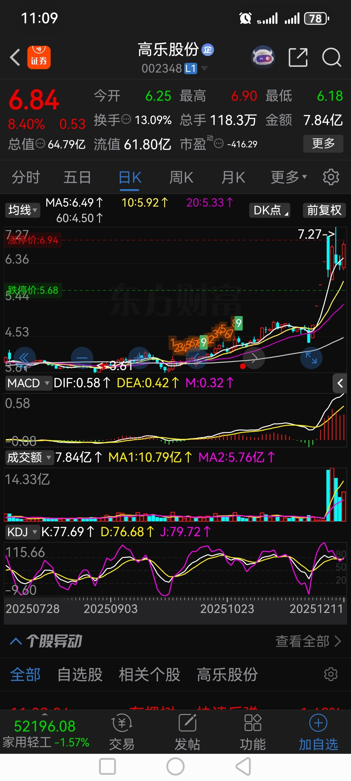Screen dimensions: 351x781
Task: Tap the 换手 info circle icon
Action: click(x=126, y=119)
